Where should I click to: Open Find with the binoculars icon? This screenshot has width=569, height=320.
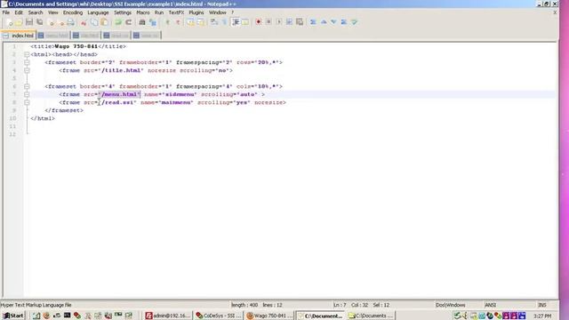coord(142,22)
